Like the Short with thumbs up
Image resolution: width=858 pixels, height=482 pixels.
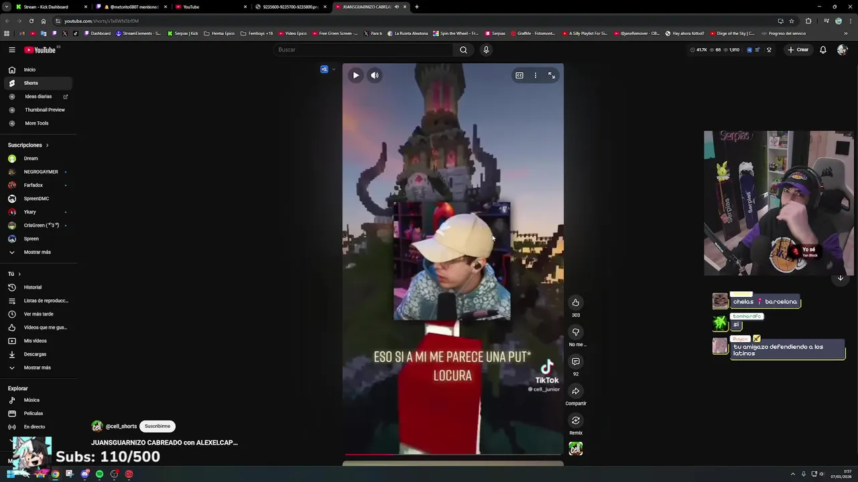pos(576,303)
